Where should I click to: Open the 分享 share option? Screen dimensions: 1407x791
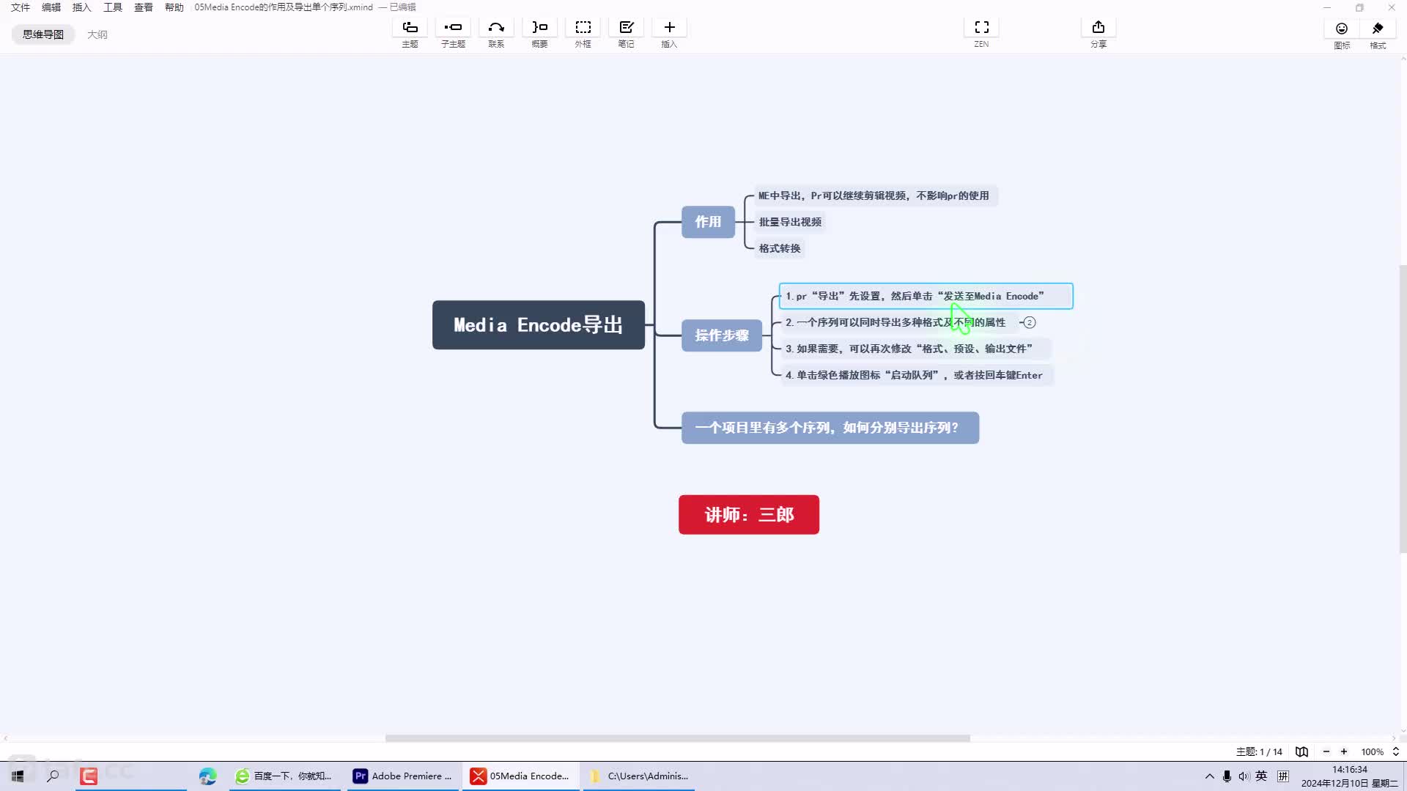pos(1098,34)
